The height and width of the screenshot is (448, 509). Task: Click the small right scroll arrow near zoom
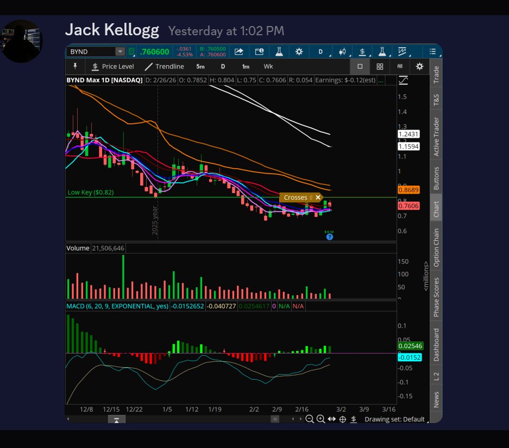click(300, 419)
